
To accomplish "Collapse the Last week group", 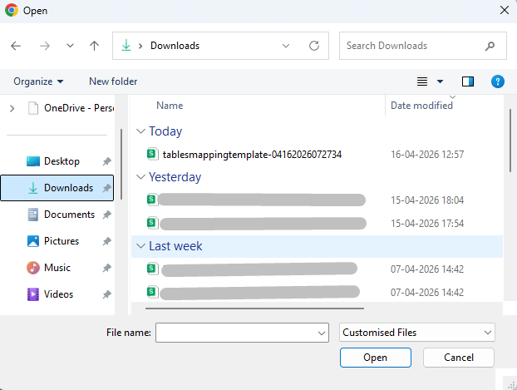I will pos(140,246).
